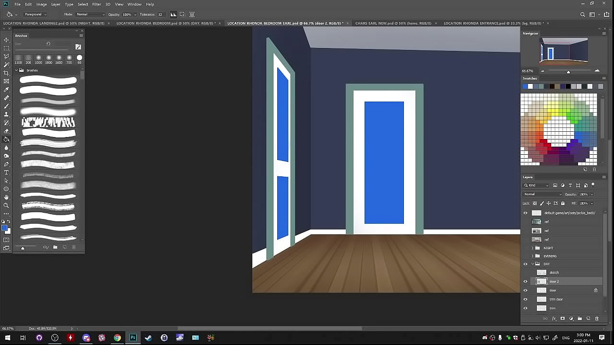Open Chrome from the Windows taskbar
This screenshot has height=345, width=614.
[117, 338]
